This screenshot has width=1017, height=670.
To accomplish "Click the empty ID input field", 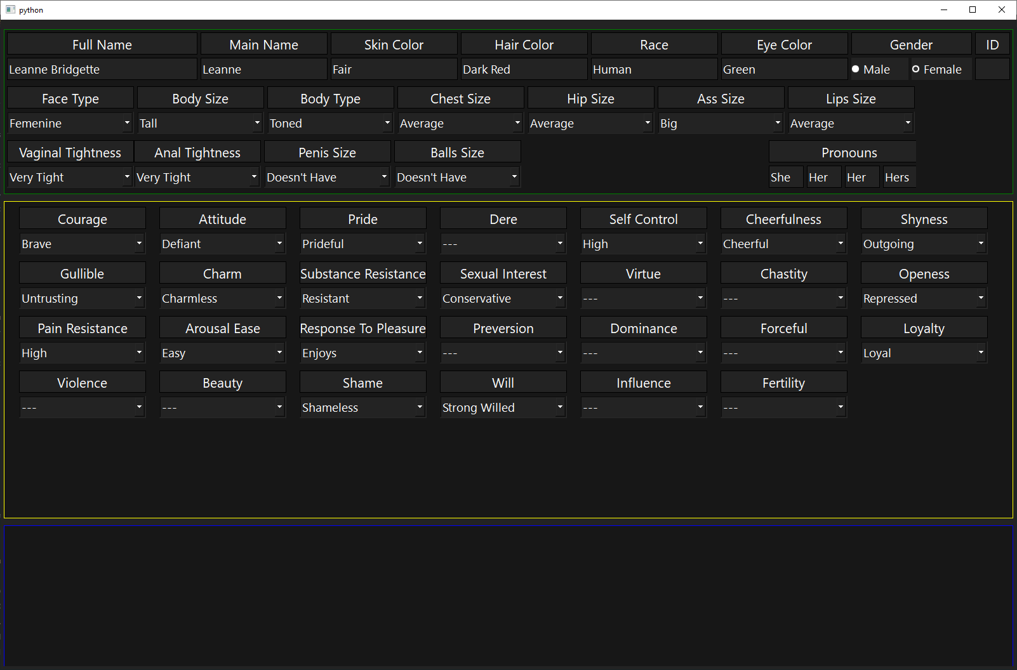I will tap(992, 69).
